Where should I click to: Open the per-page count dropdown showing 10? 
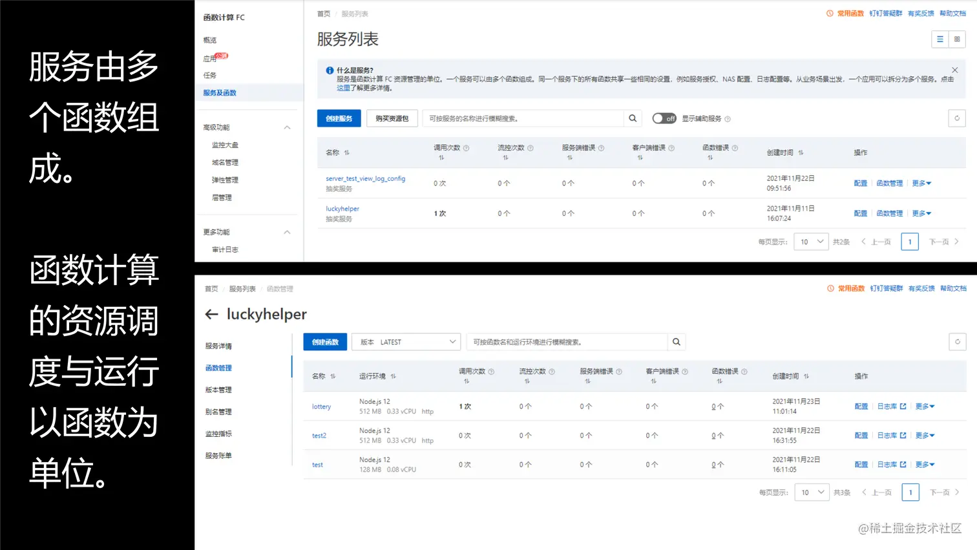tap(811, 241)
